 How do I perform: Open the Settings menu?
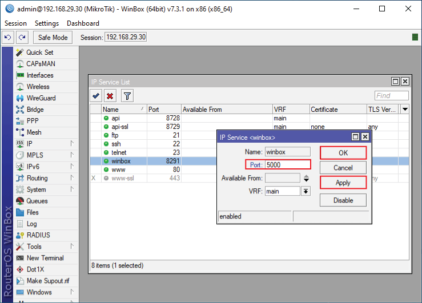pyautogui.click(x=47, y=23)
